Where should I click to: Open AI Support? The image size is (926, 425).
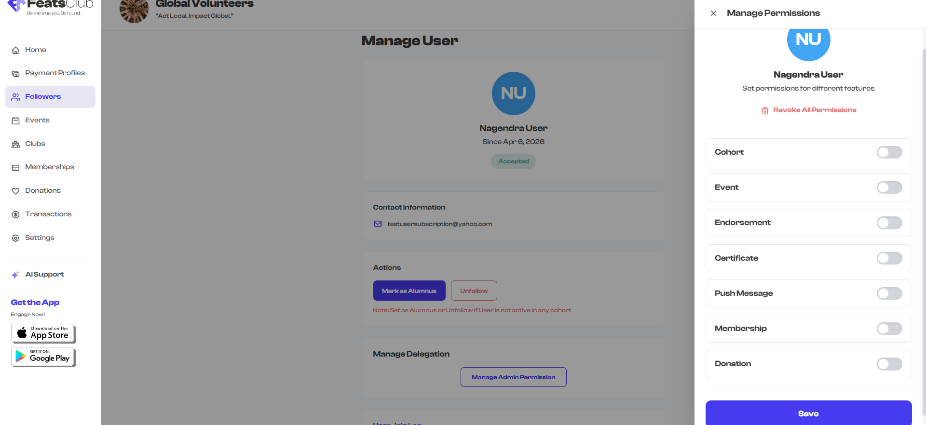50,275
